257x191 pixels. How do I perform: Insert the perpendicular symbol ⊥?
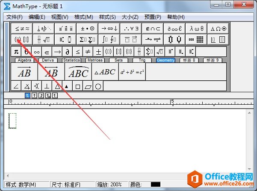(47, 86)
